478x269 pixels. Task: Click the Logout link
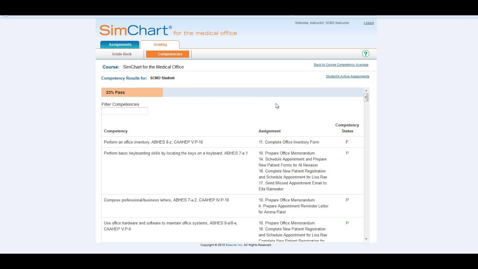(x=369, y=23)
